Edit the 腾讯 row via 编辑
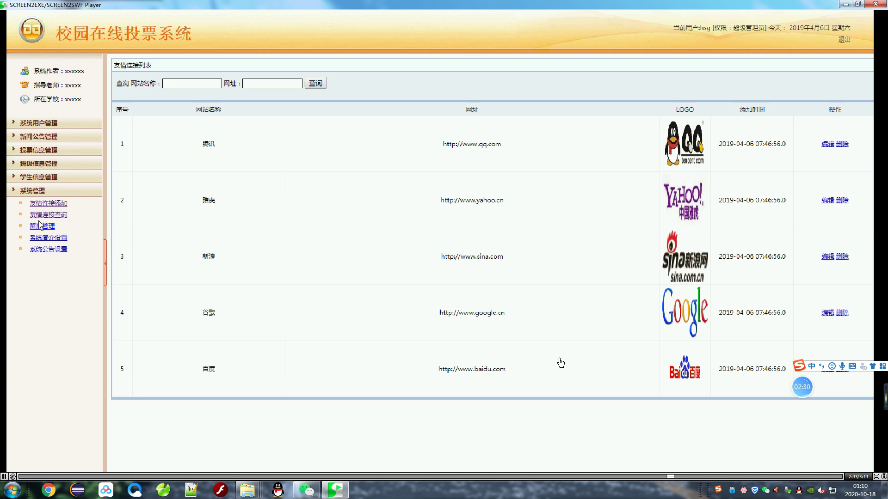Screen dimensions: 888x499 (x=827, y=144)
